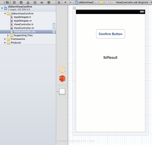
Task: Select the Frameworks folder row
Action: coord(28,39)
